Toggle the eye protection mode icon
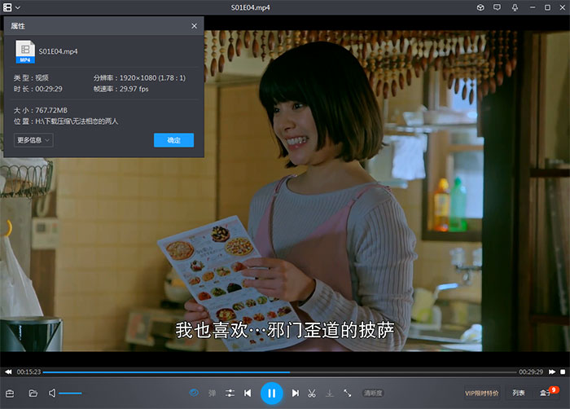This screenshot has height=409, width=570. point(194,393)
